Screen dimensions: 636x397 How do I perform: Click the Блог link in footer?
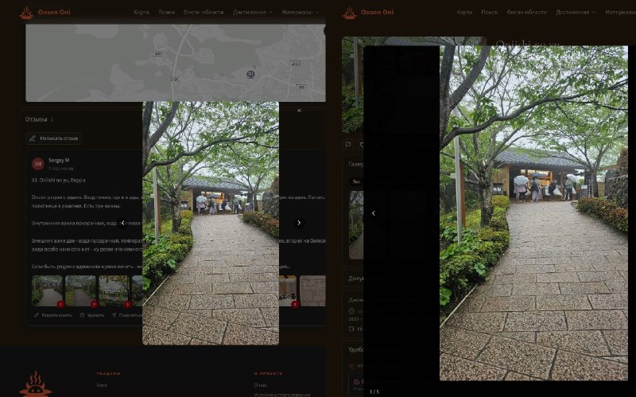pyautogui.click(x=102, y=385)
